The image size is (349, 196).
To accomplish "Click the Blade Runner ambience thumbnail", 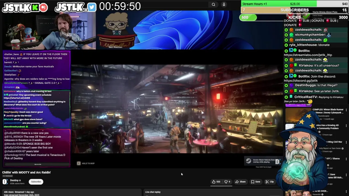I will point(298,116).
